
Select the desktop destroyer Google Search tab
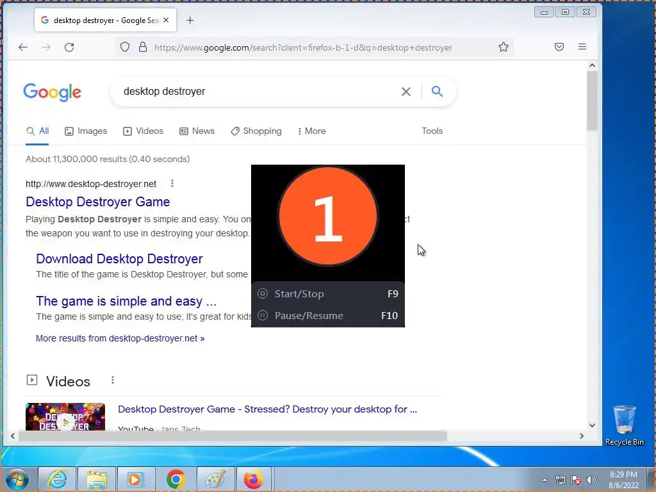[x=106, y=20]
